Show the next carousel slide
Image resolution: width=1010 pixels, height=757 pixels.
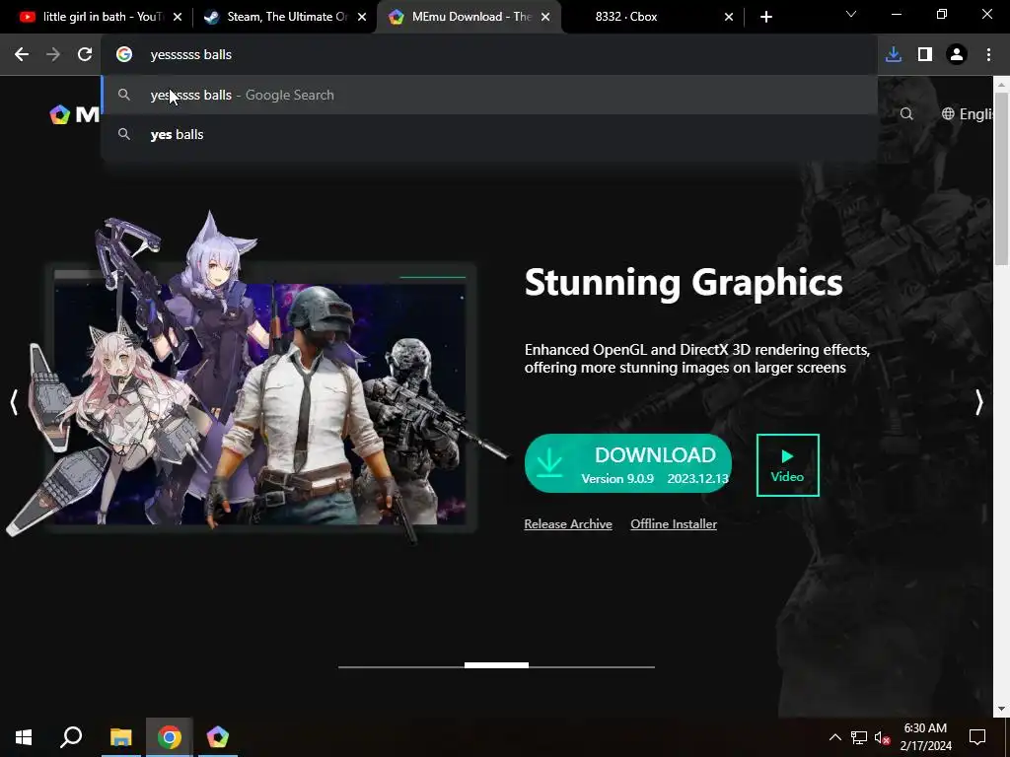979,402
